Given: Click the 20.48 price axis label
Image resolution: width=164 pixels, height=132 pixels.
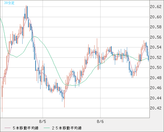Looking at the screenshot, I should (156, 78).
